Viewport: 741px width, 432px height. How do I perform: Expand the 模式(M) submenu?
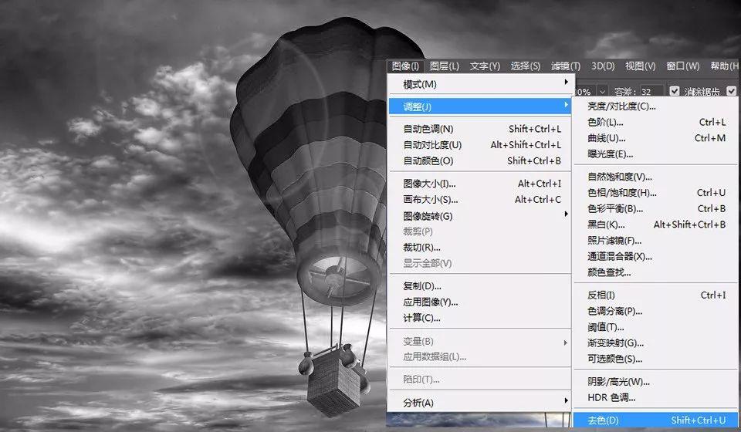(x=479, y=84)
